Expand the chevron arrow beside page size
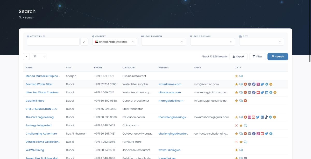Image resolution: width=311 pixels, height=159 pixels. (26, 57)
